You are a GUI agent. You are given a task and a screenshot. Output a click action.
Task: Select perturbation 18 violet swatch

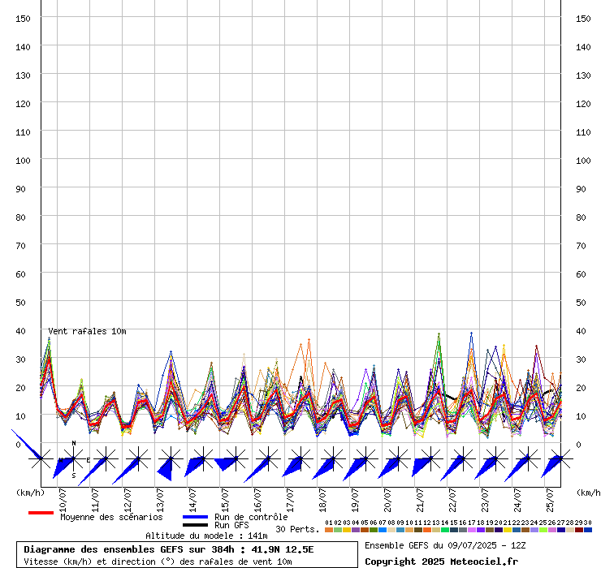480,530
